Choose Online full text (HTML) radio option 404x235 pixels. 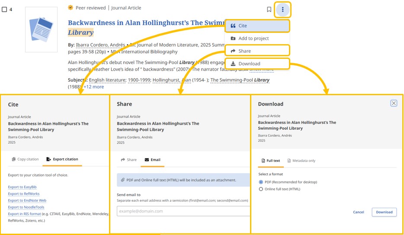click(261, 189)
